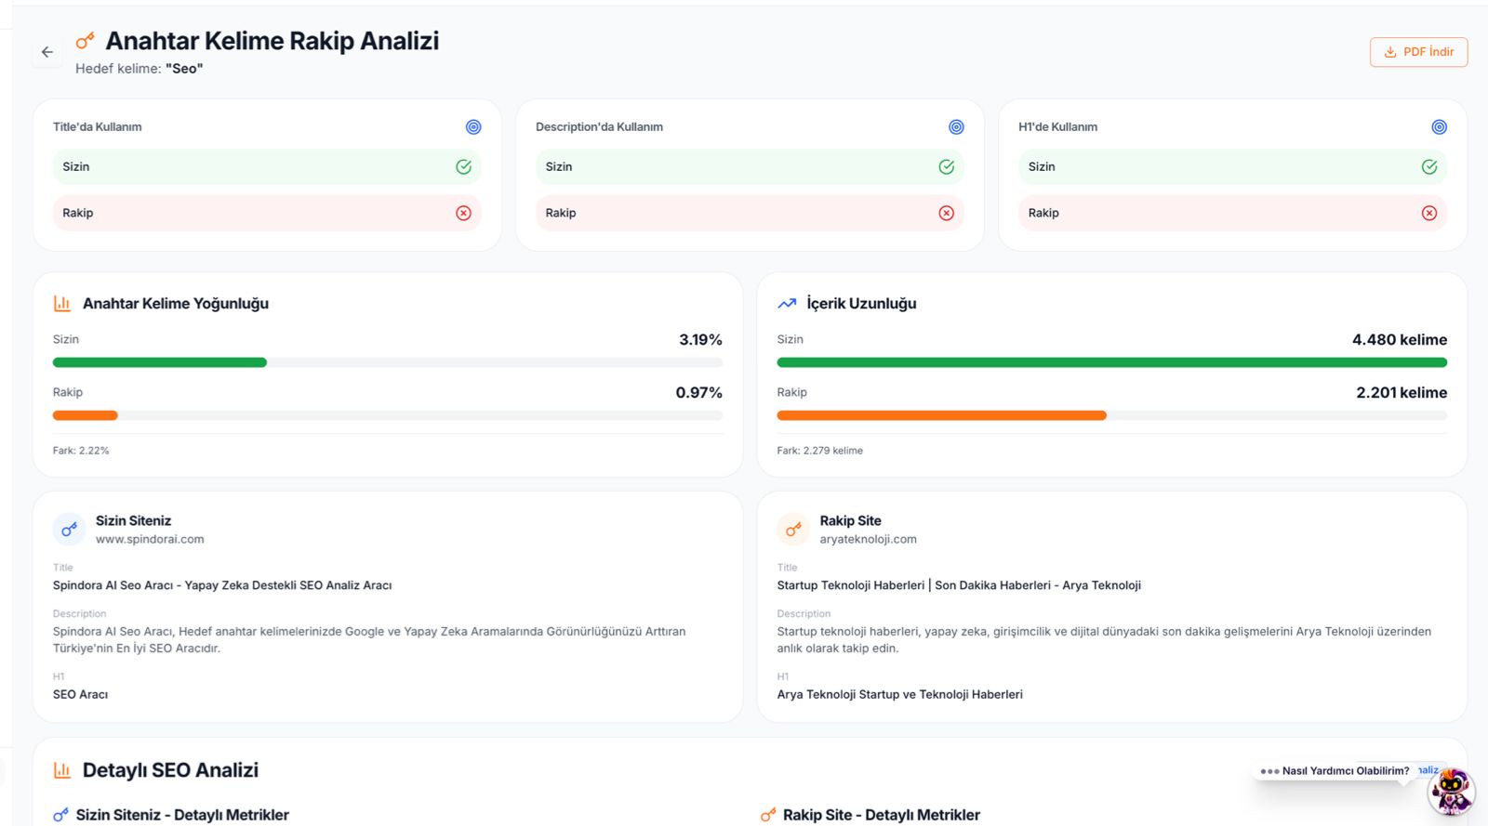Open the aryateknoloji.com competitor link
Viewport: 1488px width, 826px height.
tap(868, 539)
